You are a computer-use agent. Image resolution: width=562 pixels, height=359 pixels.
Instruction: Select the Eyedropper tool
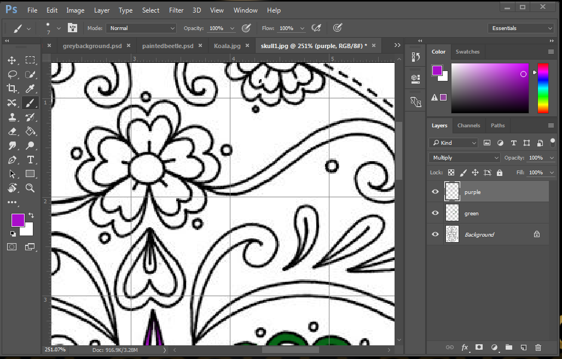30,89
